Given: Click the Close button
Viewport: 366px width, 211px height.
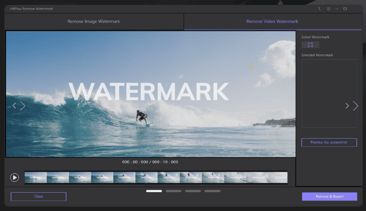Looking at the screenshot, I should click(x=38, y=196).
